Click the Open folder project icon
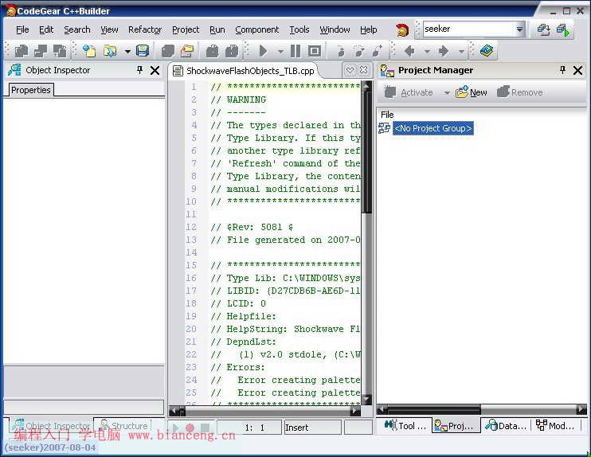This screenshot has width=591, height=457. click(x=187, y=51)
